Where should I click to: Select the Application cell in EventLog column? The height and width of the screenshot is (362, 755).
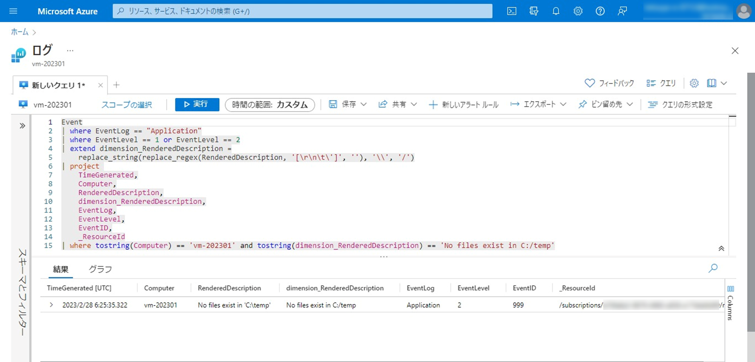pos(423,305)
